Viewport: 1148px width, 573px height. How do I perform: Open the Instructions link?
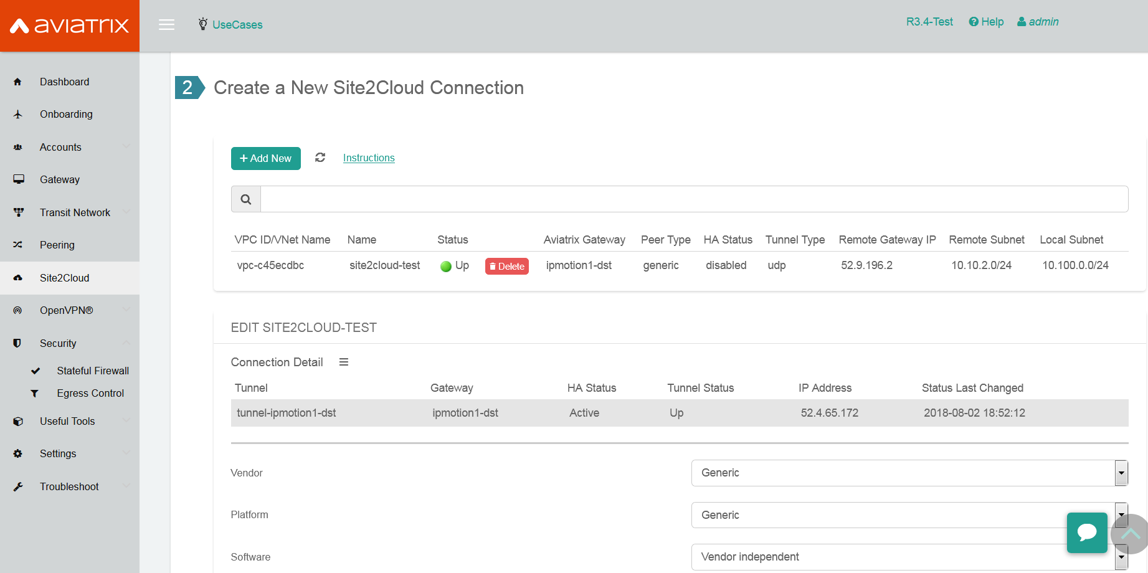(369, 158)
